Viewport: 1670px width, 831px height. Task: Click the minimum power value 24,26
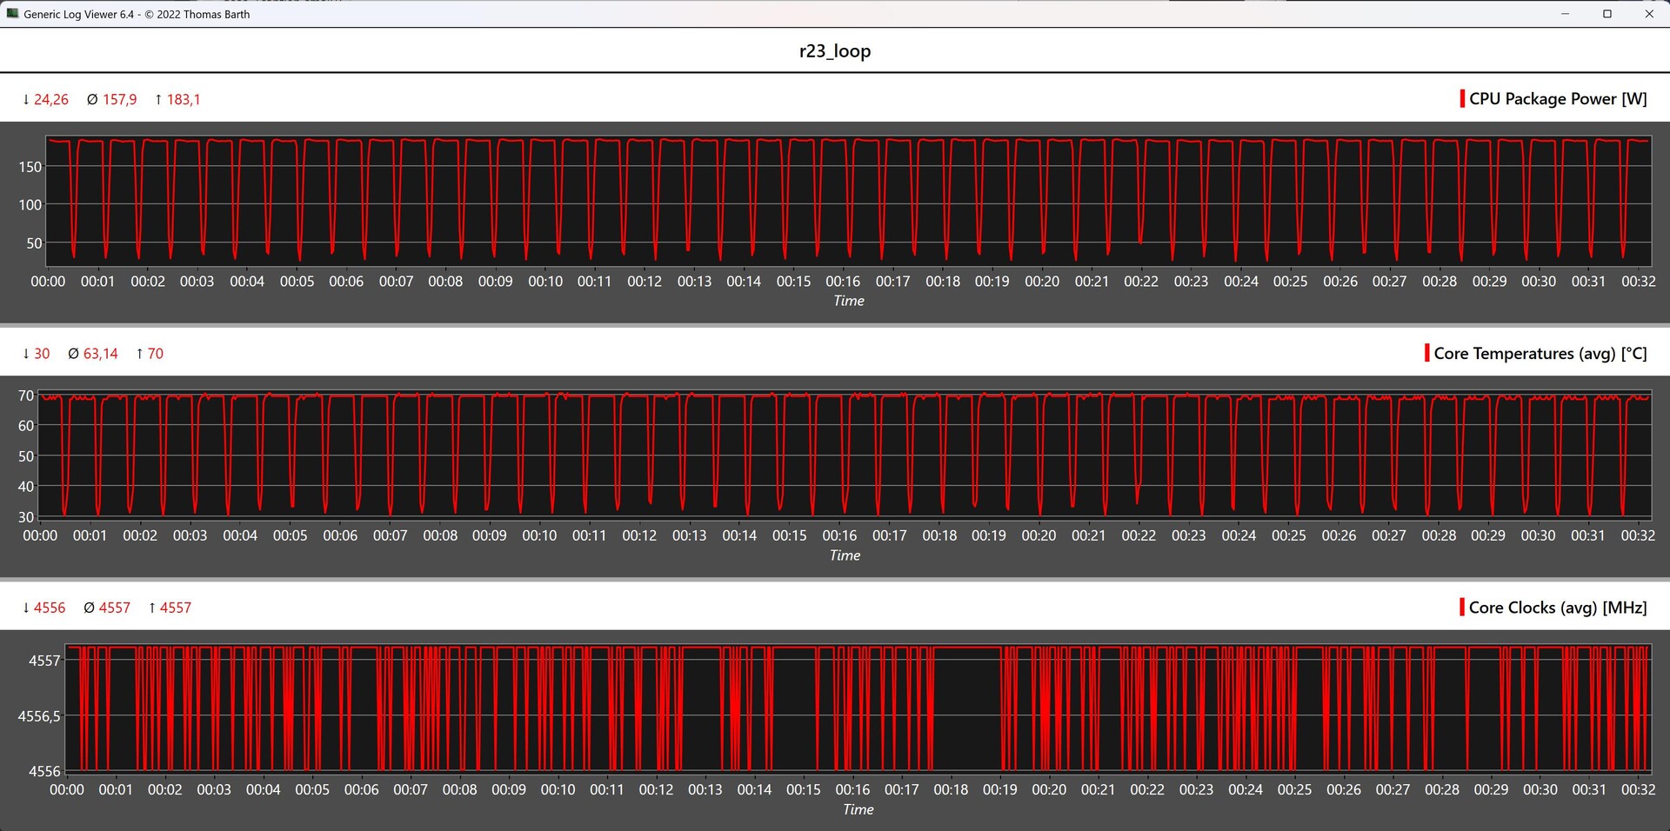[x=50, y=99]
